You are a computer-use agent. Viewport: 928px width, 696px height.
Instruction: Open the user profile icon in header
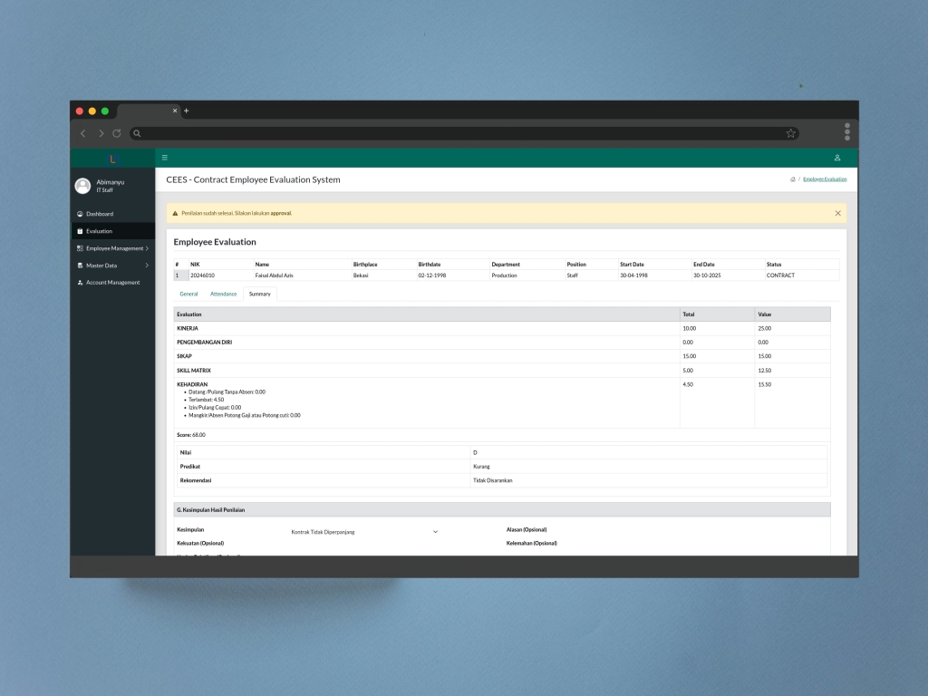[836, 158]
